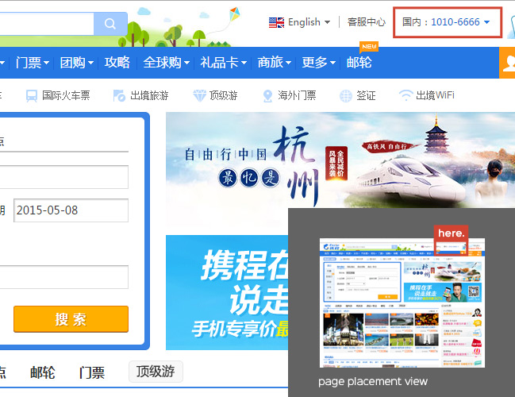Click the US flag language icon
The image size is (515, 397).
coord(276,22)
